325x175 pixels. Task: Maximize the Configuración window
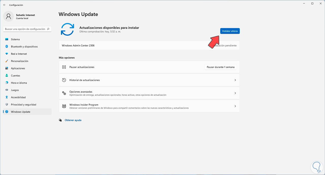tap(312, 3)
